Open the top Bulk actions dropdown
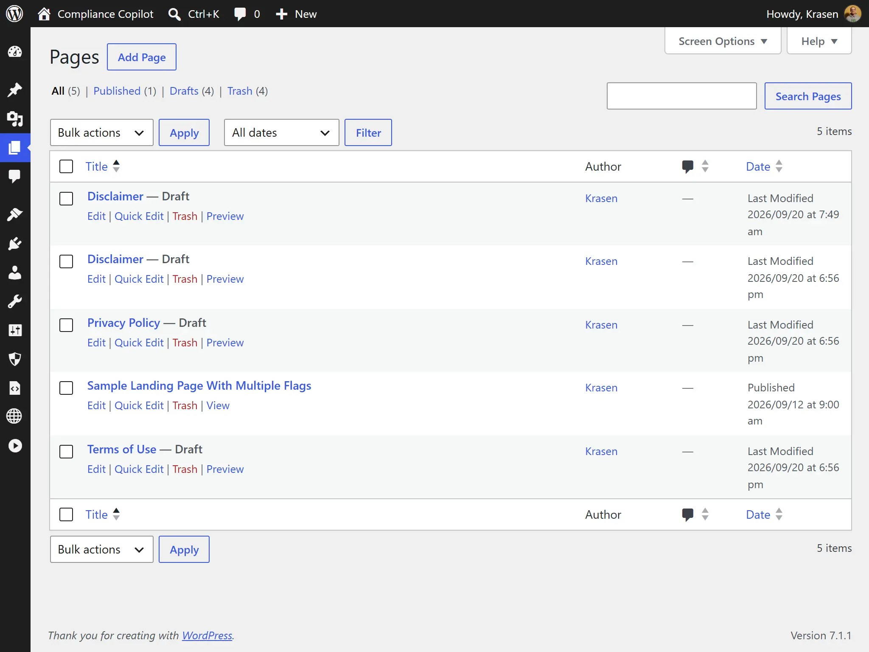Image resolution: width=869 pixels, height=652 pixels. [x=101, y=132]
